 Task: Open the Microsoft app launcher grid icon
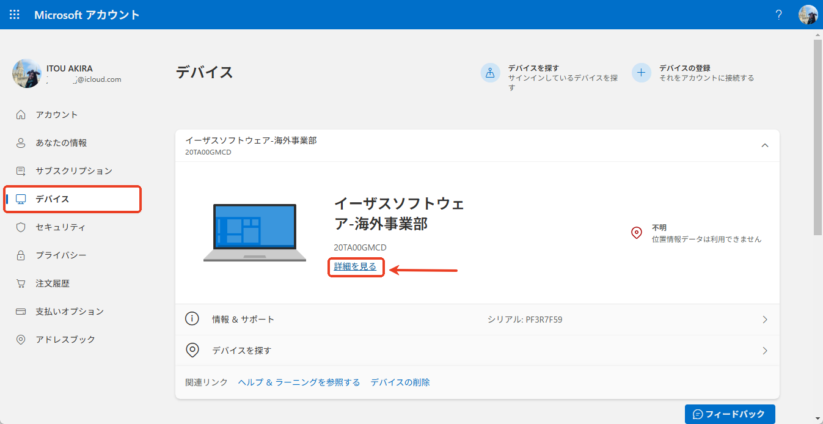pos(13,14)
